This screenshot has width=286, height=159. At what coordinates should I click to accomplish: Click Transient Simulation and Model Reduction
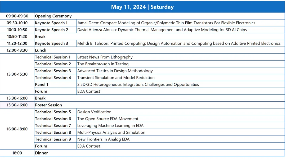pos(116,78)
